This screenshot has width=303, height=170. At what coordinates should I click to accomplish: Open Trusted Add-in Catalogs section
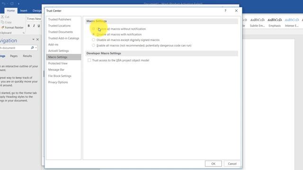pyautogui.click(x=63, y=38)
